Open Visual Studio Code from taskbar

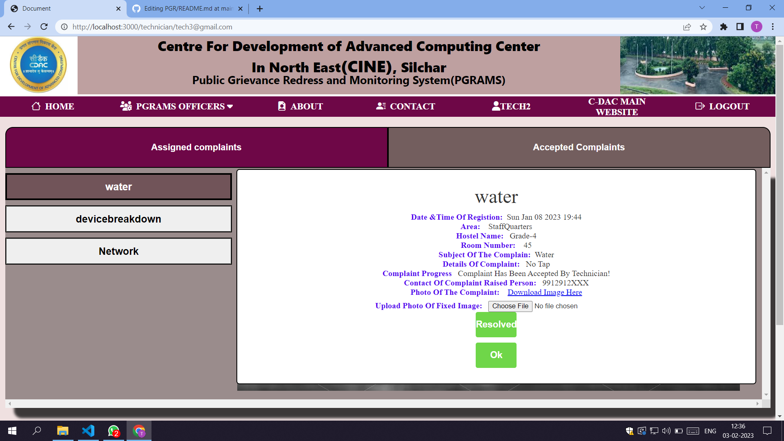88,431
